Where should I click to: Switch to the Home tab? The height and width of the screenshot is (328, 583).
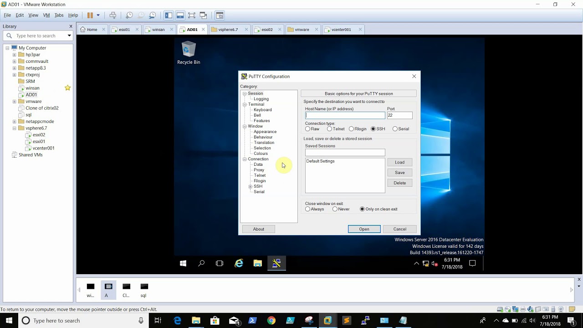[92, 30]
